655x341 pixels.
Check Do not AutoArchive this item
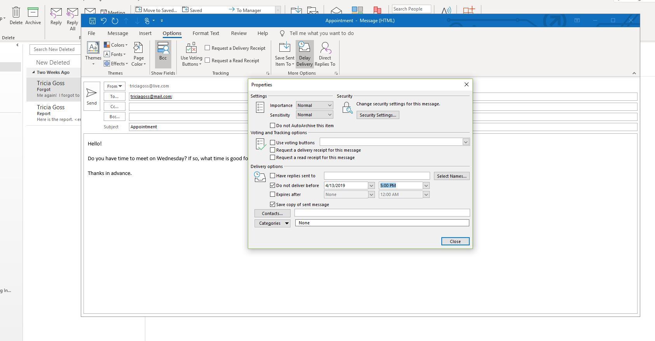click(x=273, y=126)
